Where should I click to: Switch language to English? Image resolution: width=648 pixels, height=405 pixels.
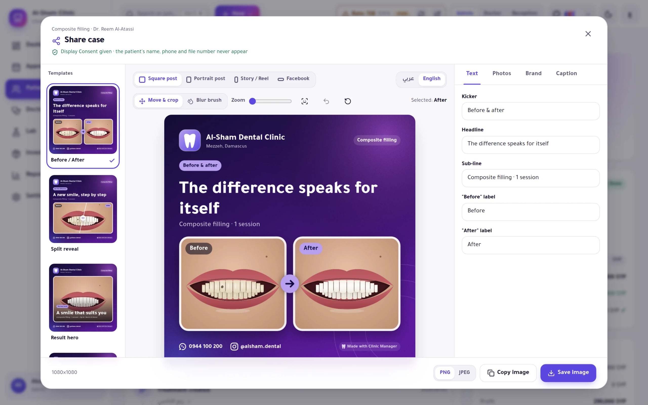432,79
